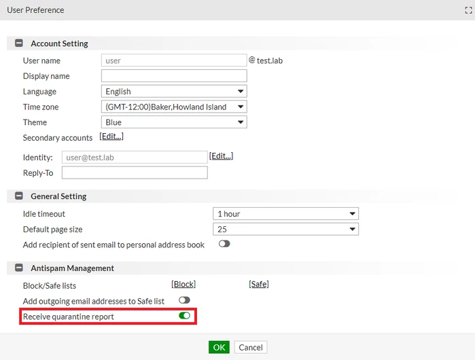Open the Language dropdown
This screenshot has width=475, height=360.
174,91
